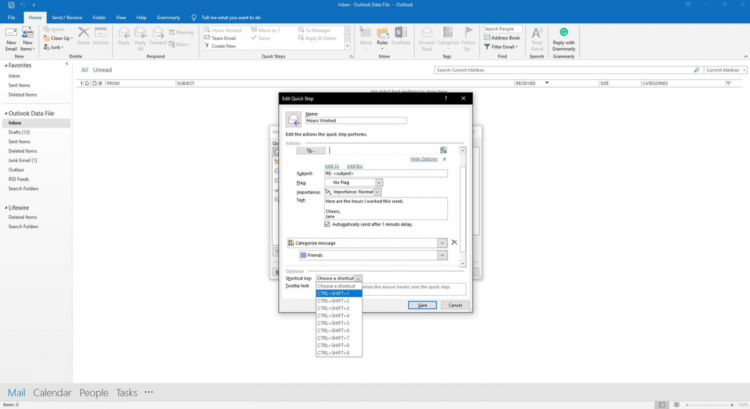The width and height of the screenshot is (750, 409).
Task: Open the Friends category dropdown
Action: 442,255
